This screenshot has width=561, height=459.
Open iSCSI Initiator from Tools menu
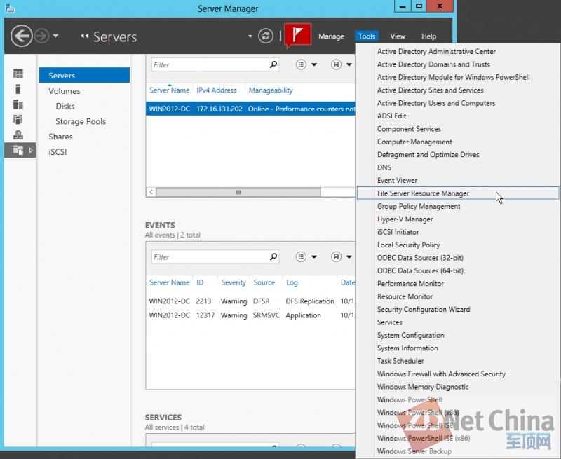pos(398,232)
